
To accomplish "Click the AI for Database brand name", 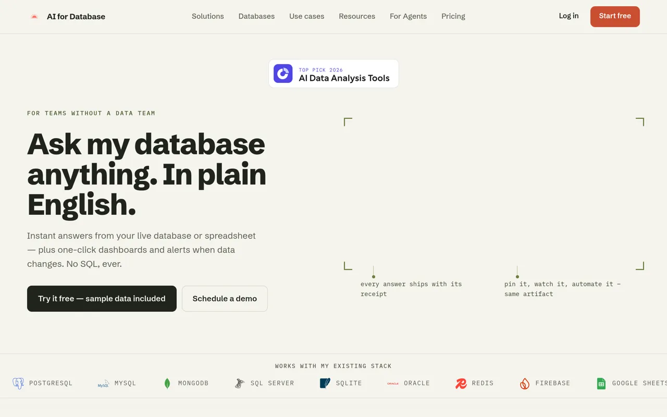I will (x=76, y=17).
